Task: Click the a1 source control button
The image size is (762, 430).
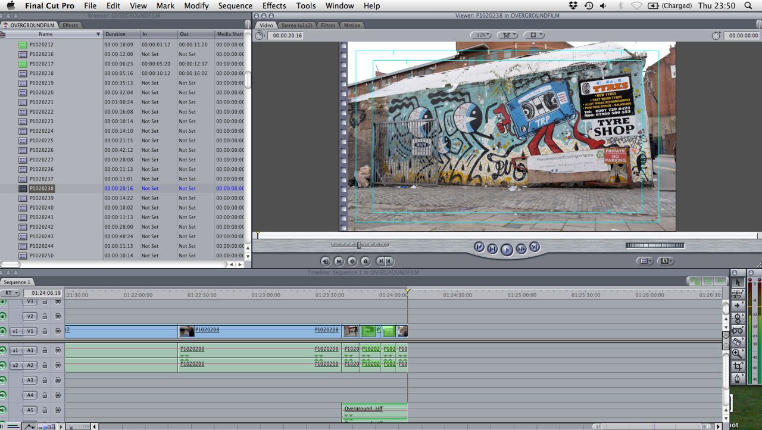Action: (15, 350)
